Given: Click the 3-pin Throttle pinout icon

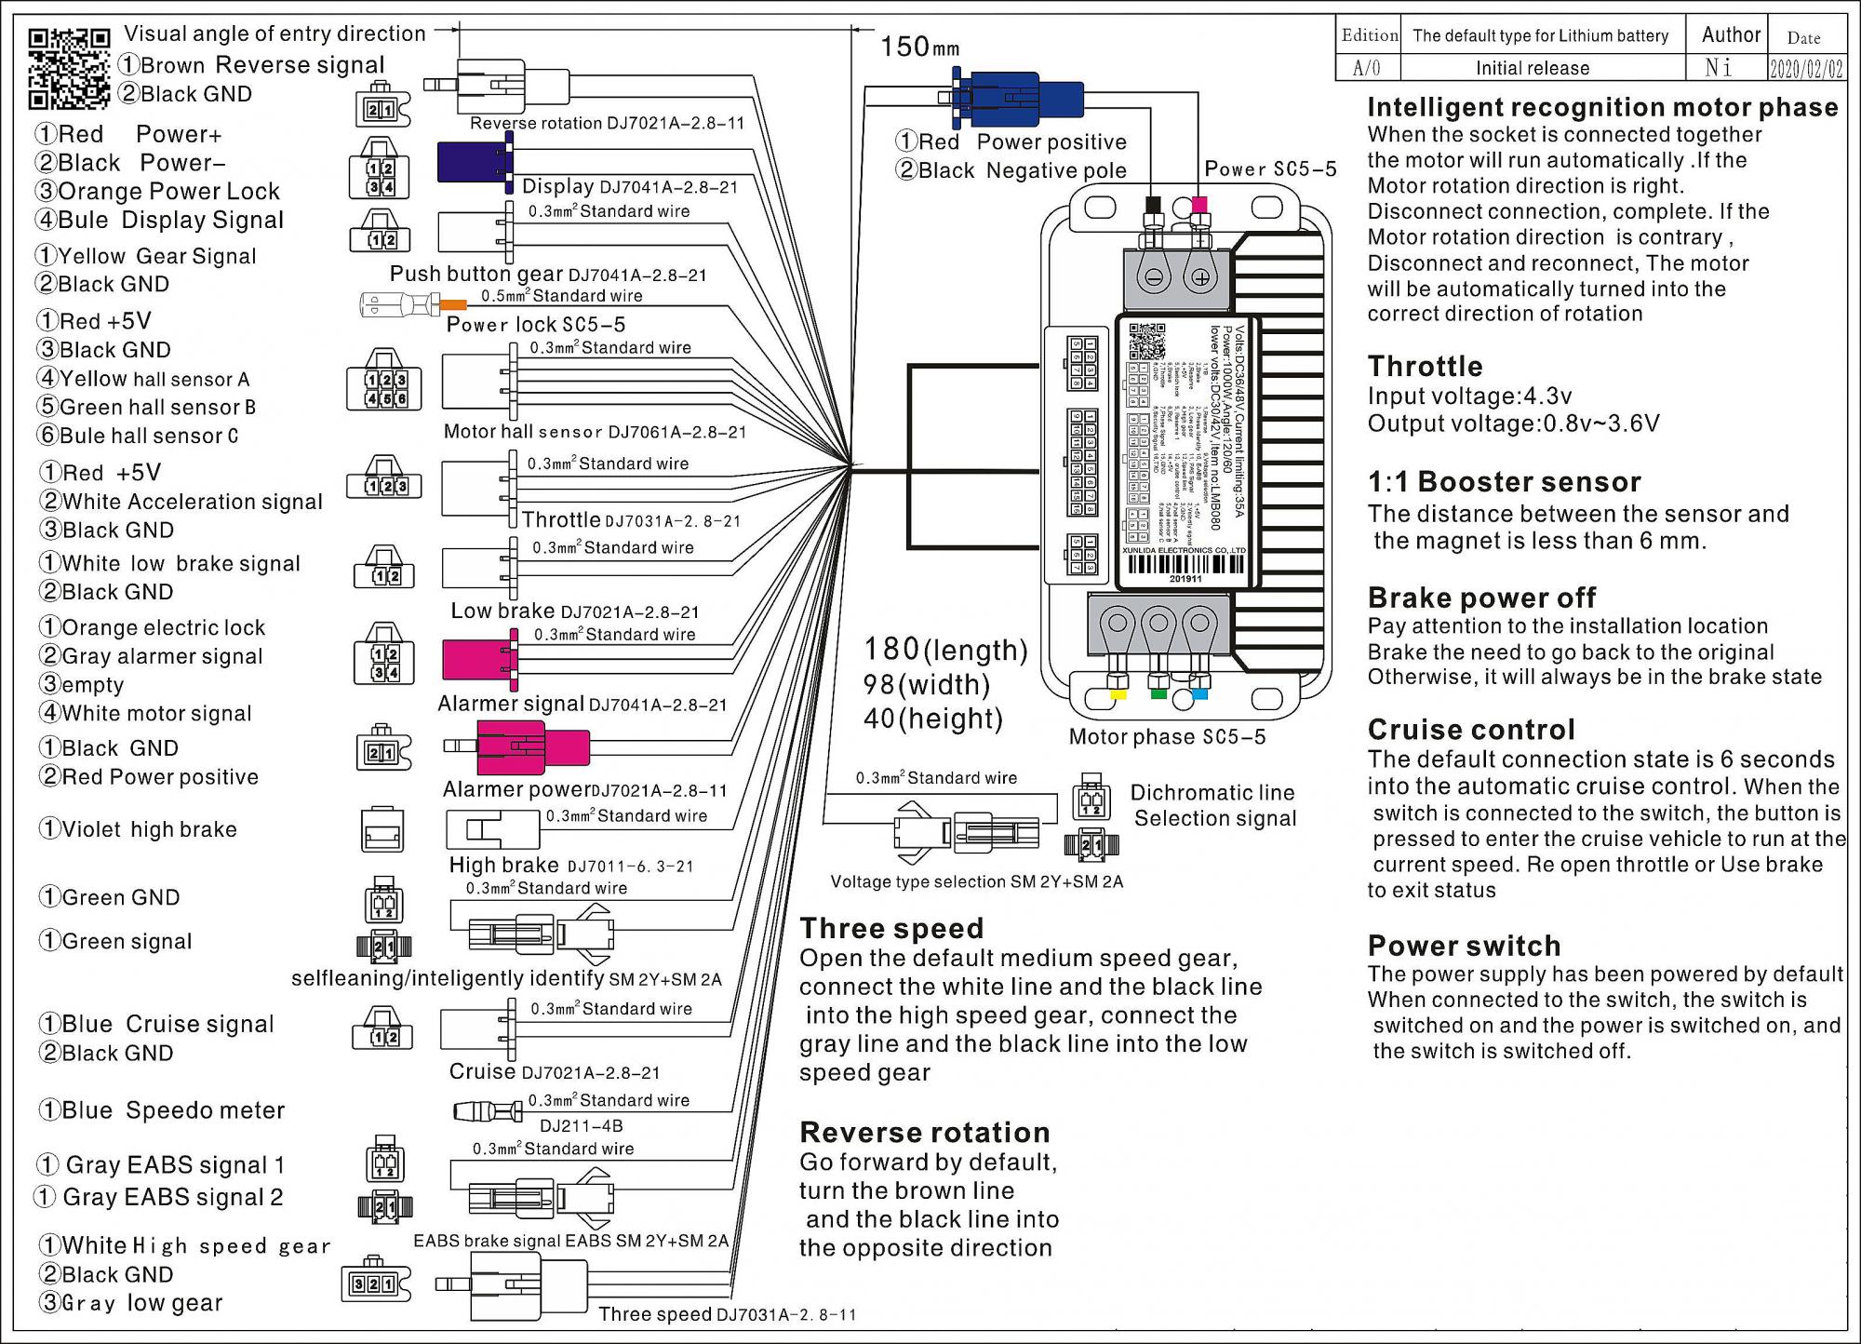Looking at the screenshot, I should coord(384,477).
